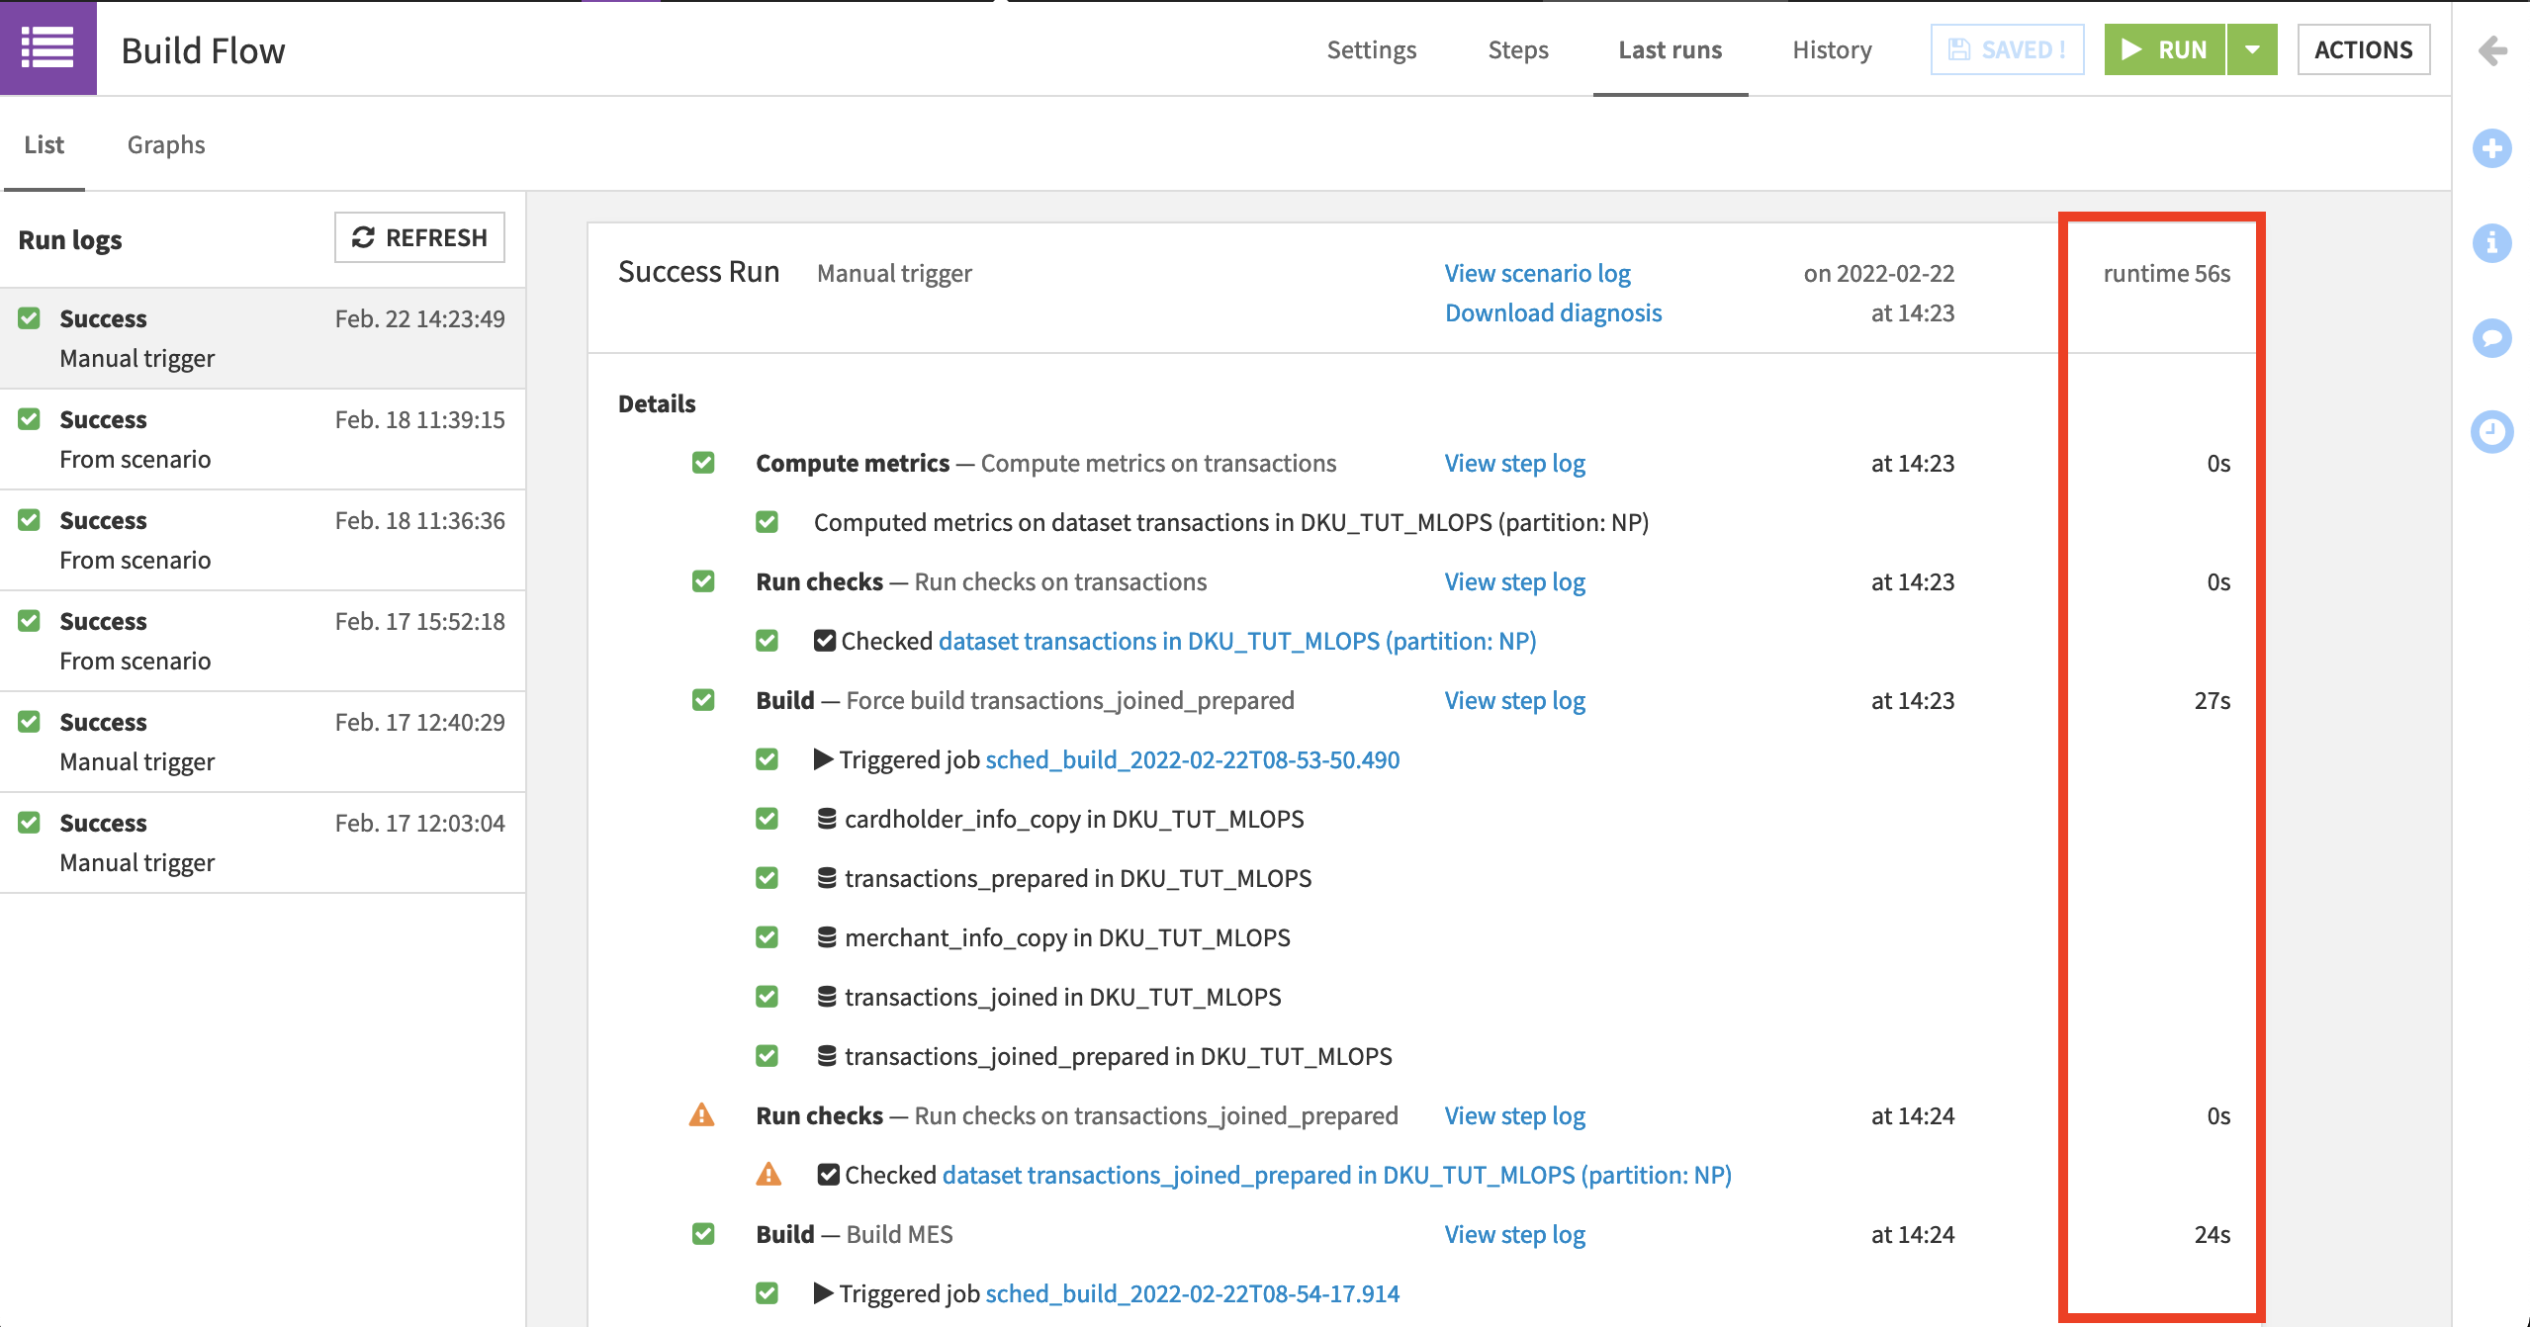
Task: Click database icon next to cardholder_info_copy
Action: [827, 819]
